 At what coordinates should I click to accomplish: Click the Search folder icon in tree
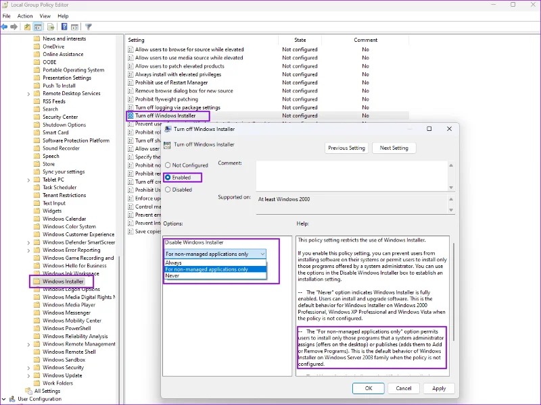tap(37, 109)
